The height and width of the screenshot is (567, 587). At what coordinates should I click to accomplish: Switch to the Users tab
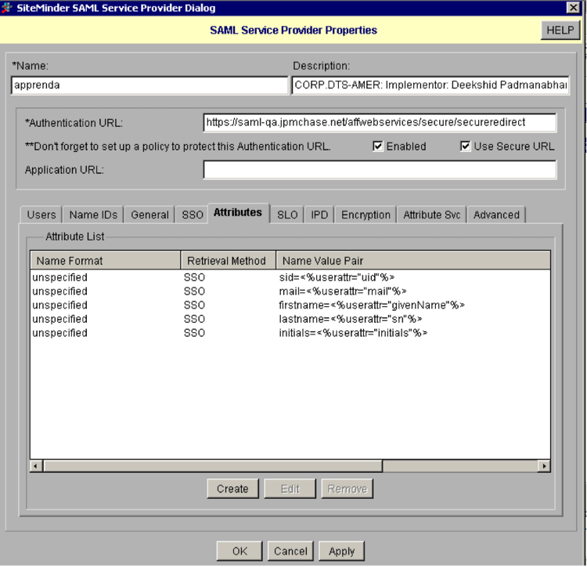(41, 215)
